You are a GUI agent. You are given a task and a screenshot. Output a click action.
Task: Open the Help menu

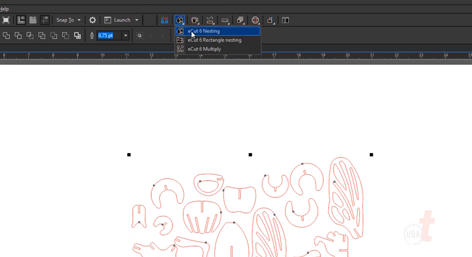pos(4,9)
